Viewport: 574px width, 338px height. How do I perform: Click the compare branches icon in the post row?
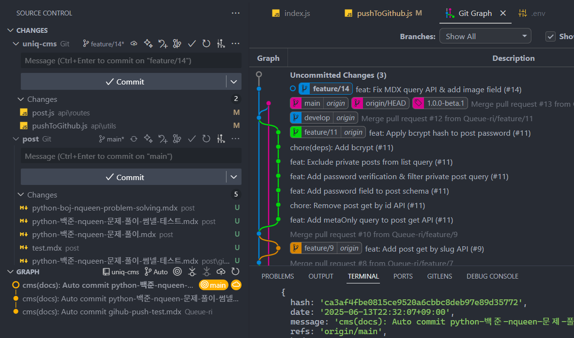click(177, 139)
